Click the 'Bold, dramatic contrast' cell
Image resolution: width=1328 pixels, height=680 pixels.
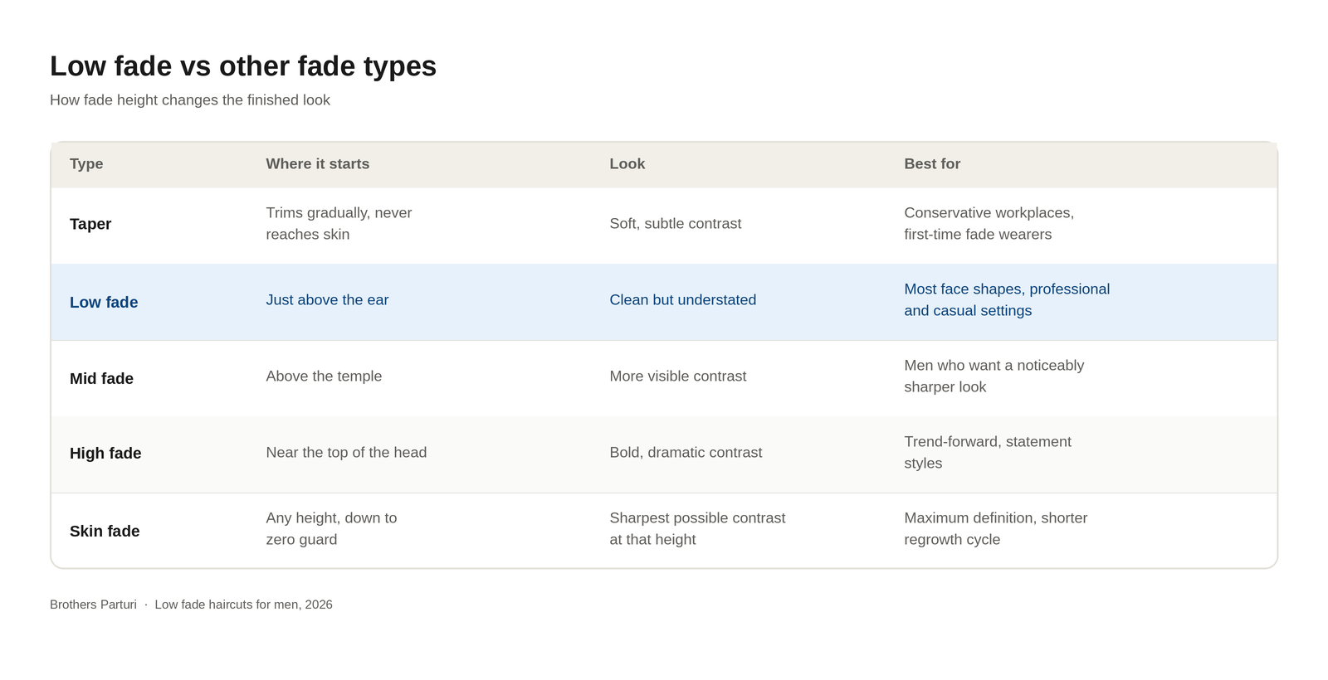point(686,453)
